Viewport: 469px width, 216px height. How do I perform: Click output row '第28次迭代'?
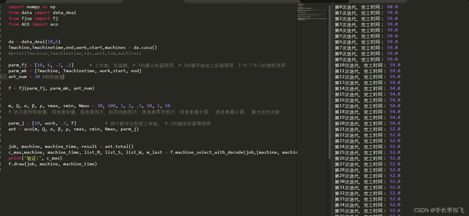pyautogui.click(x=367, y=170)
